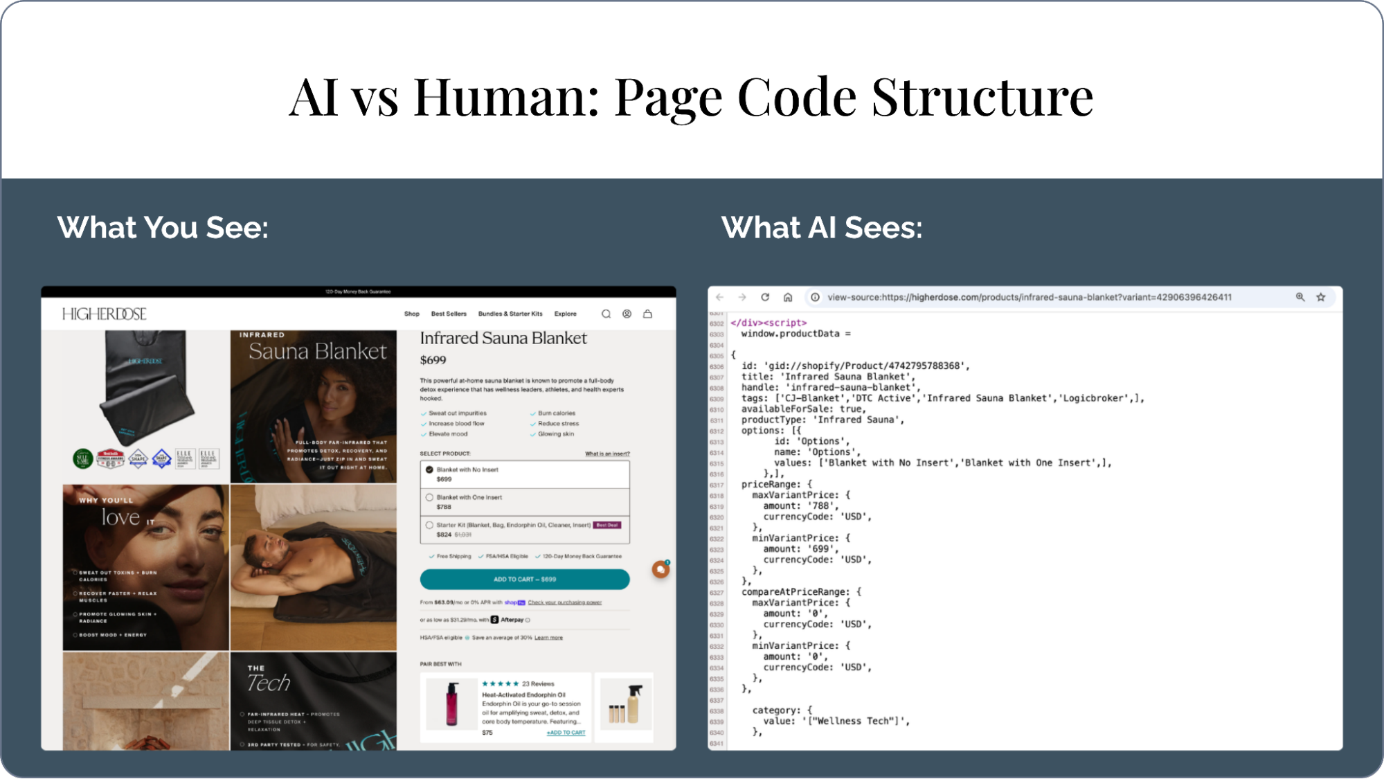Go to the browser home icon

click(x=788, y=297)
